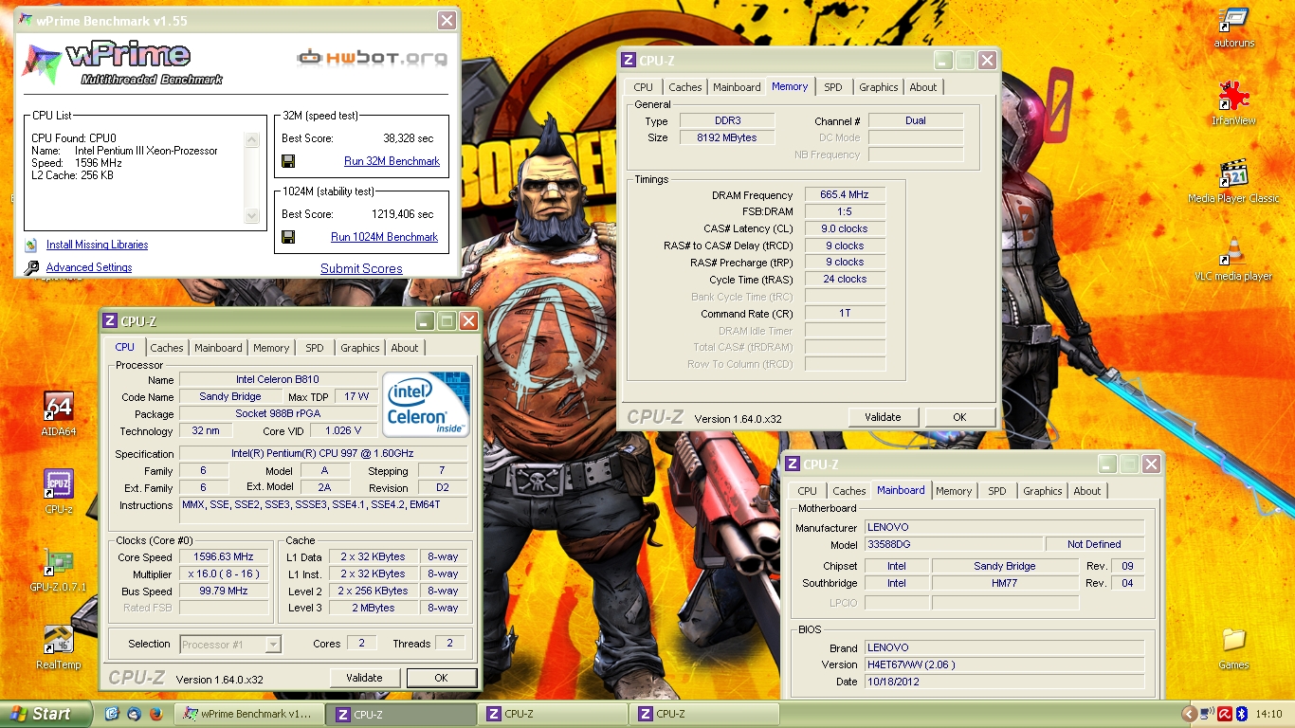
Task: Open the network connection tray icon
Action: (1207, 714)
